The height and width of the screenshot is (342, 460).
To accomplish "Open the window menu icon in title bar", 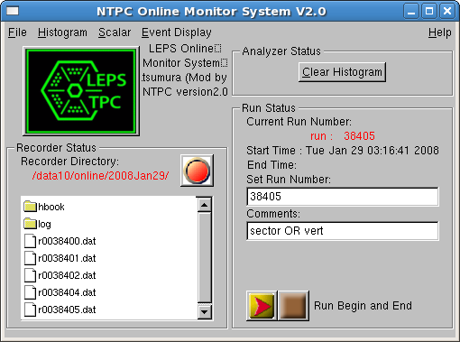I will tap(13, 12).
